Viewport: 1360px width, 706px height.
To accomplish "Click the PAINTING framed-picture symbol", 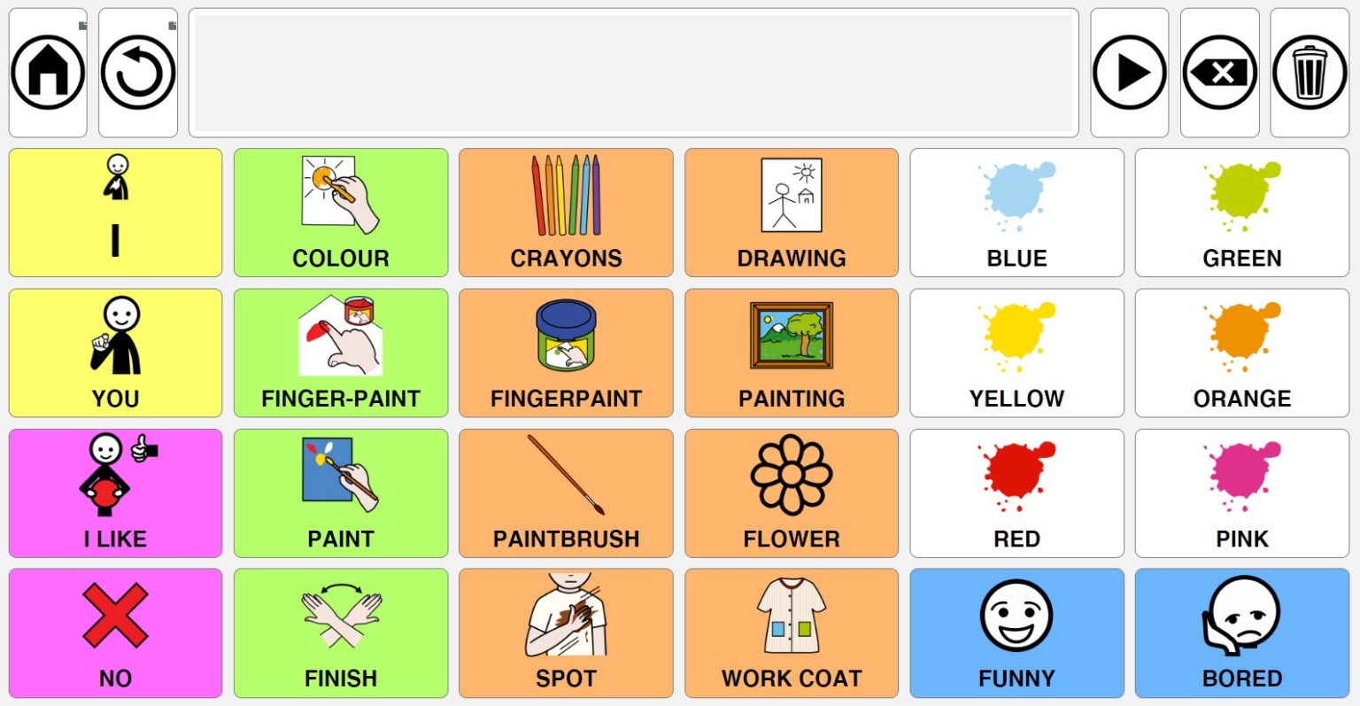I will pos(791,353).
